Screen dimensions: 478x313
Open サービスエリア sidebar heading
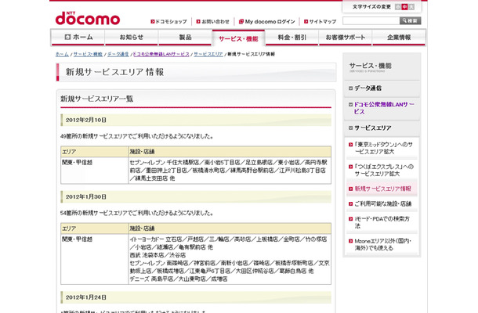point(372,128)
